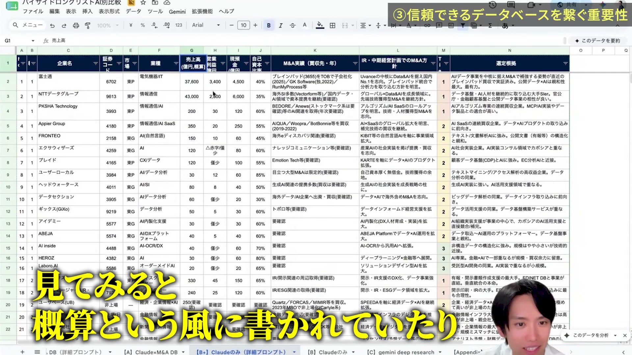Close the このデータを分析 chip
Image resolution: width=632 pixels, height=355 pixels.
click(625, 335)
